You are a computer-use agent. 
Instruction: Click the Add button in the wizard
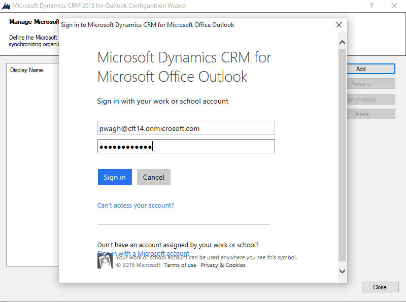371,69
